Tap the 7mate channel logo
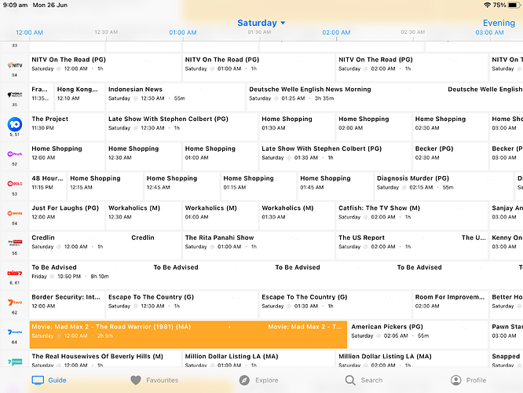The image size is (523, 393). 15,332
